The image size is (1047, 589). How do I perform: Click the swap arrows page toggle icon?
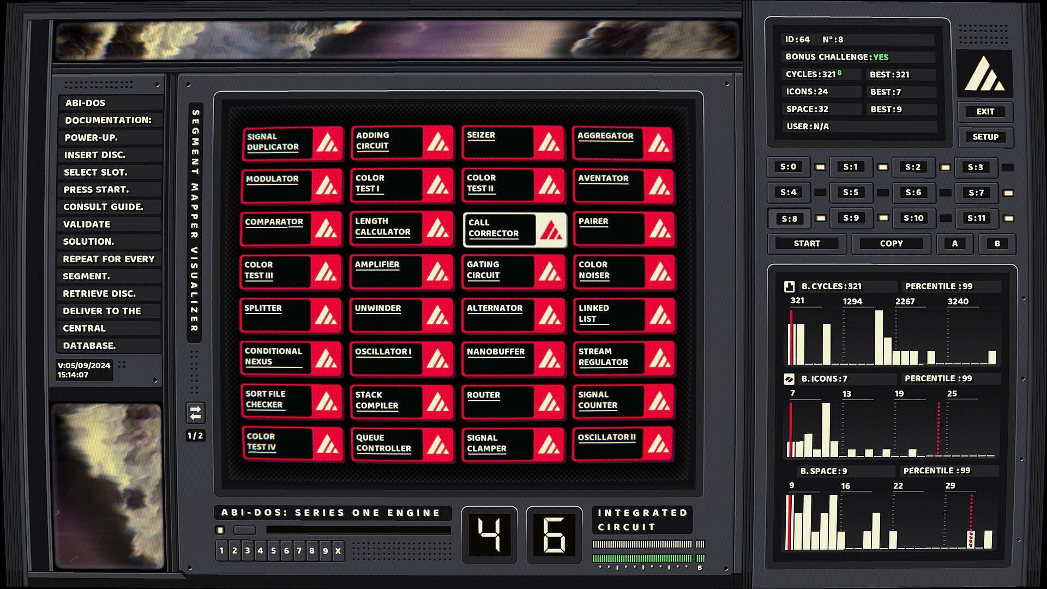coord(195,413)
